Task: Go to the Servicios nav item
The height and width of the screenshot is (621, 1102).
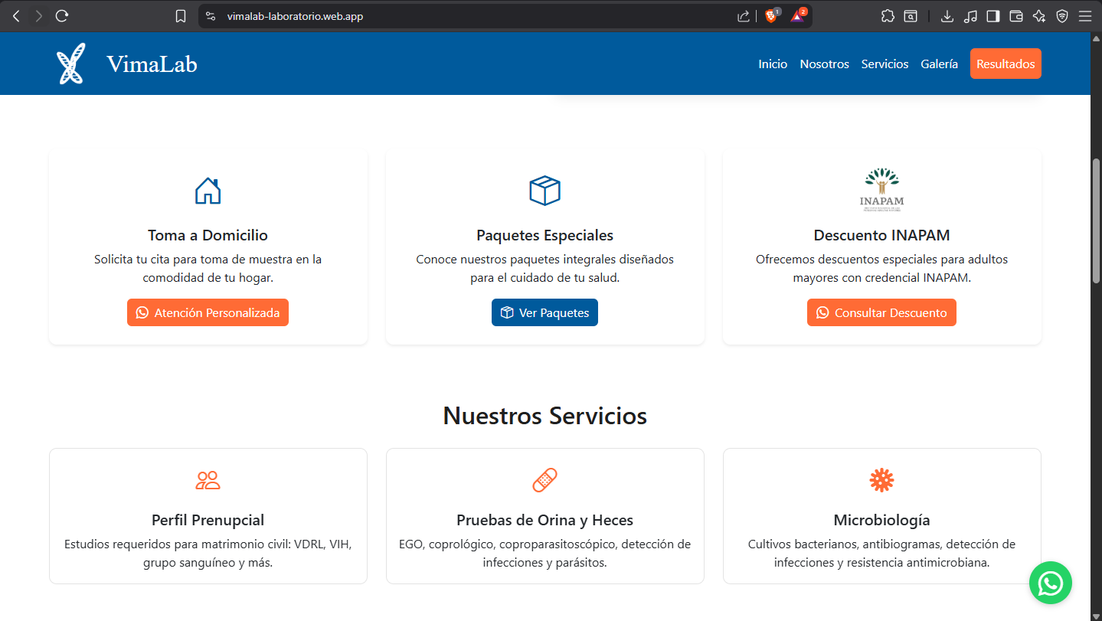Action: 885,64
